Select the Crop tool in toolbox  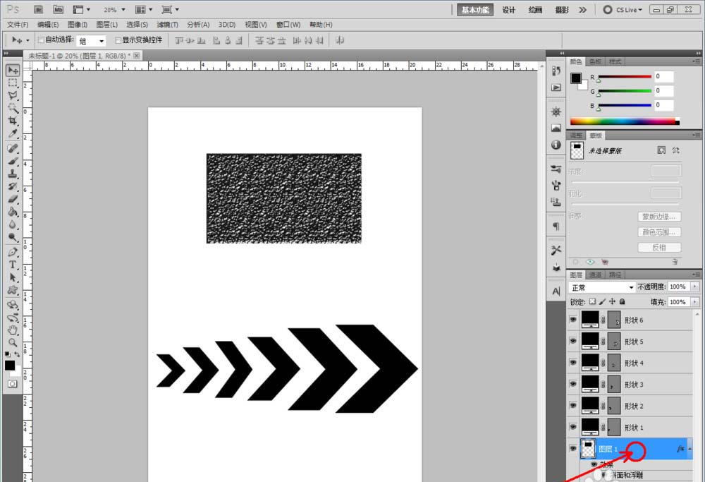coord(13,121)
